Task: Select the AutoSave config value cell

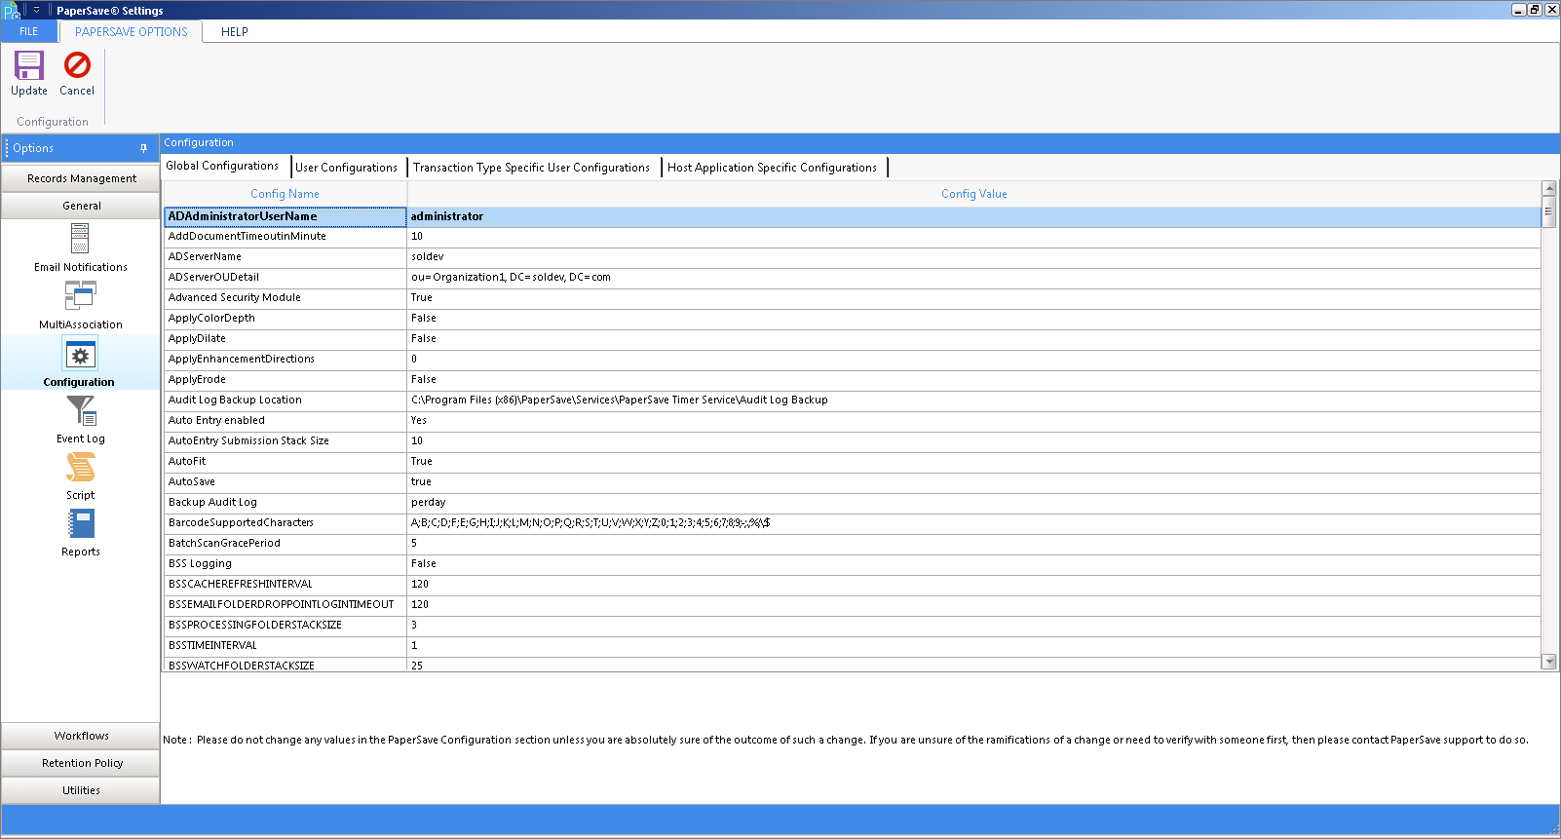Action: (x=973, y=481)
